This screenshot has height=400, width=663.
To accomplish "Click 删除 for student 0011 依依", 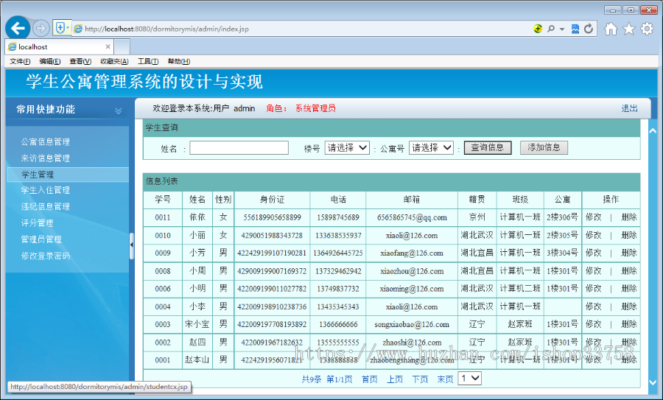I will coord(629,217).
